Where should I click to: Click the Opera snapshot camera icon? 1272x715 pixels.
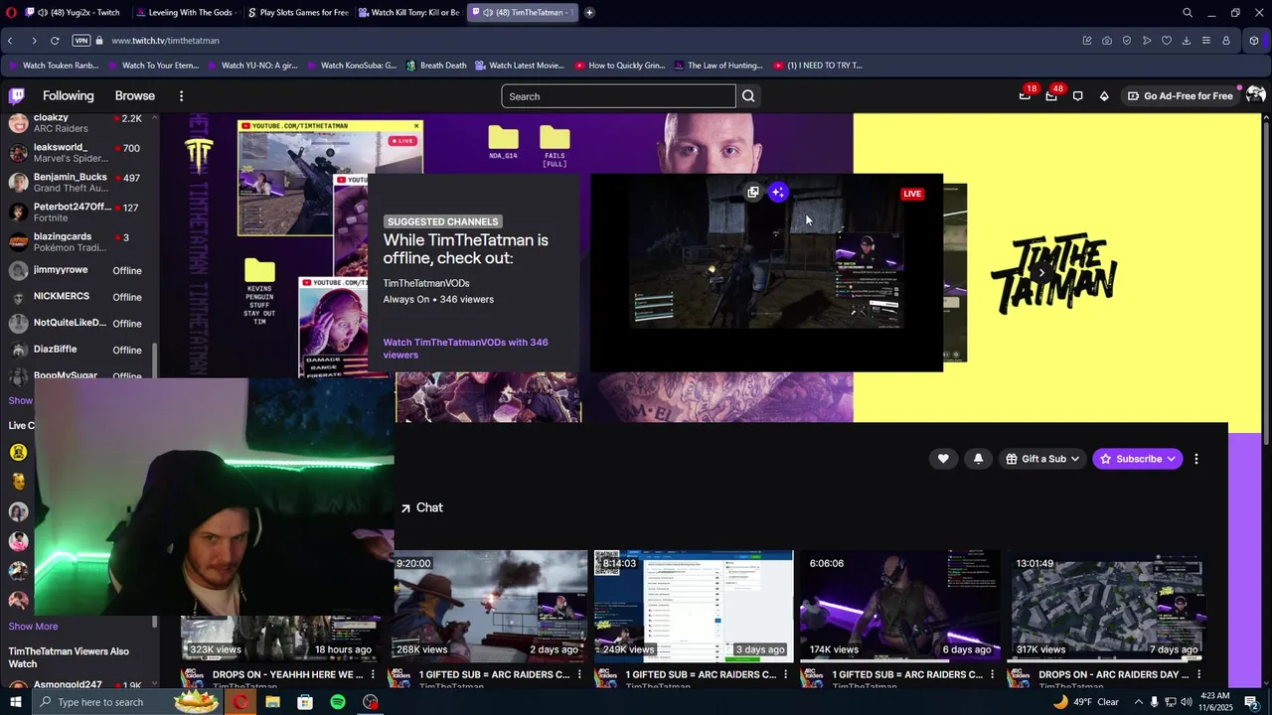coord(1107,41)
